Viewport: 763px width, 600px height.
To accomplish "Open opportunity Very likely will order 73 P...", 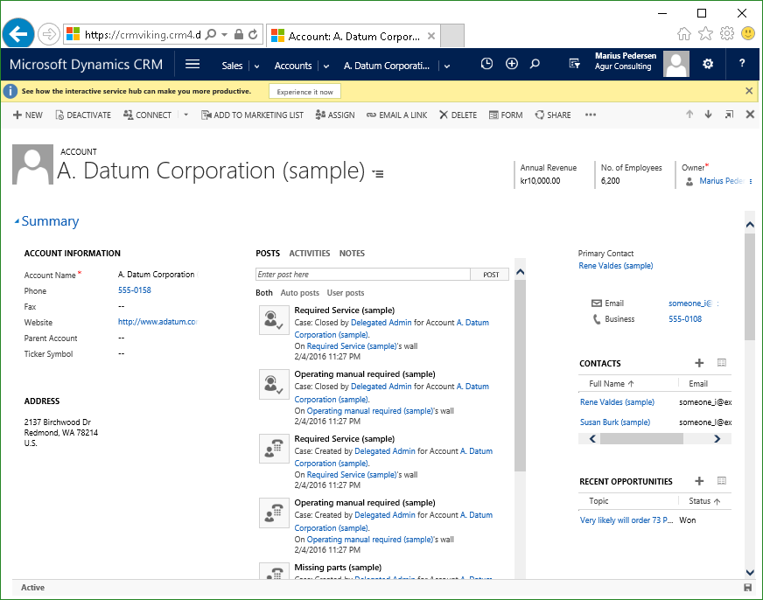I will coord(626,520).
